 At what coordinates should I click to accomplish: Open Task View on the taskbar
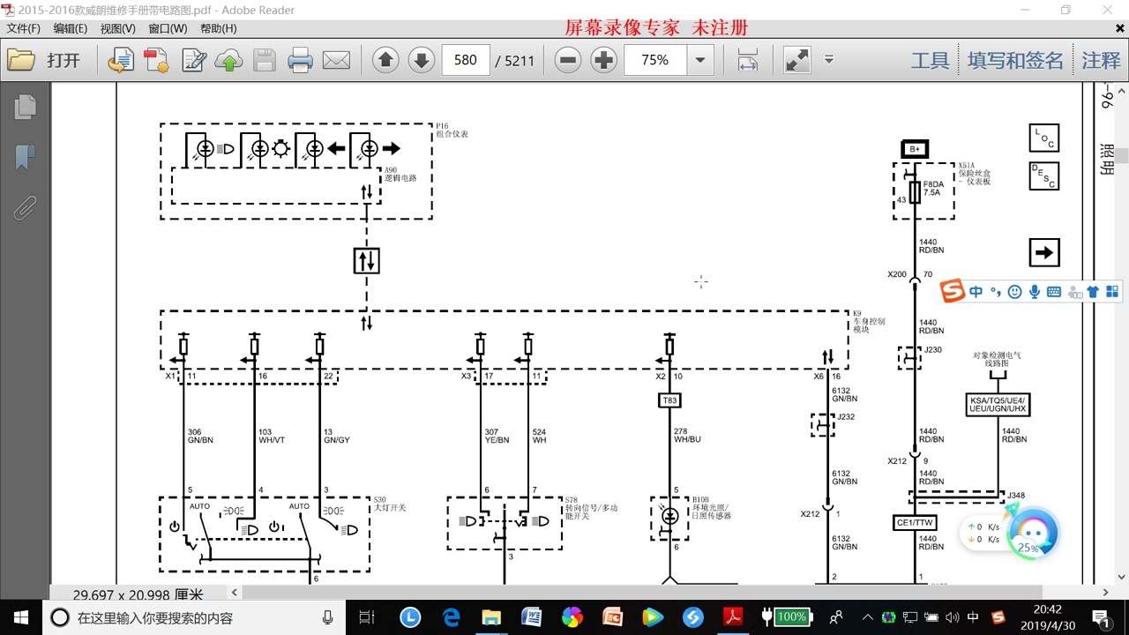(367, 617)
